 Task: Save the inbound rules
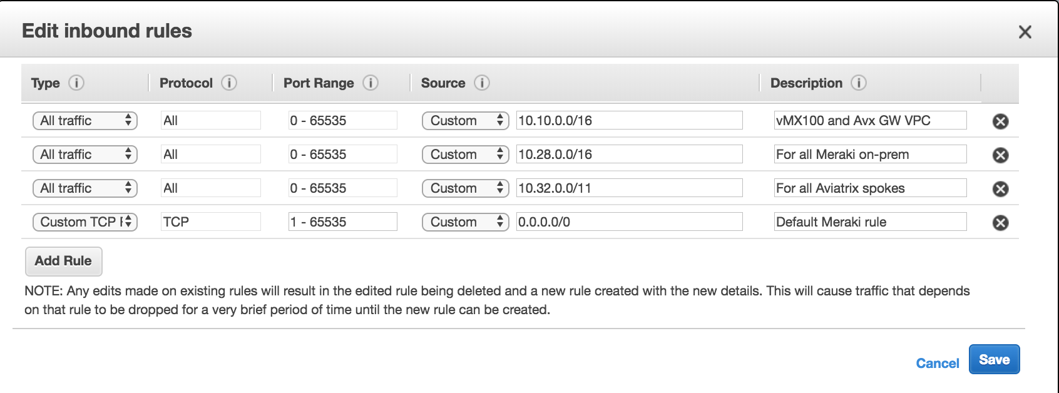994,360
